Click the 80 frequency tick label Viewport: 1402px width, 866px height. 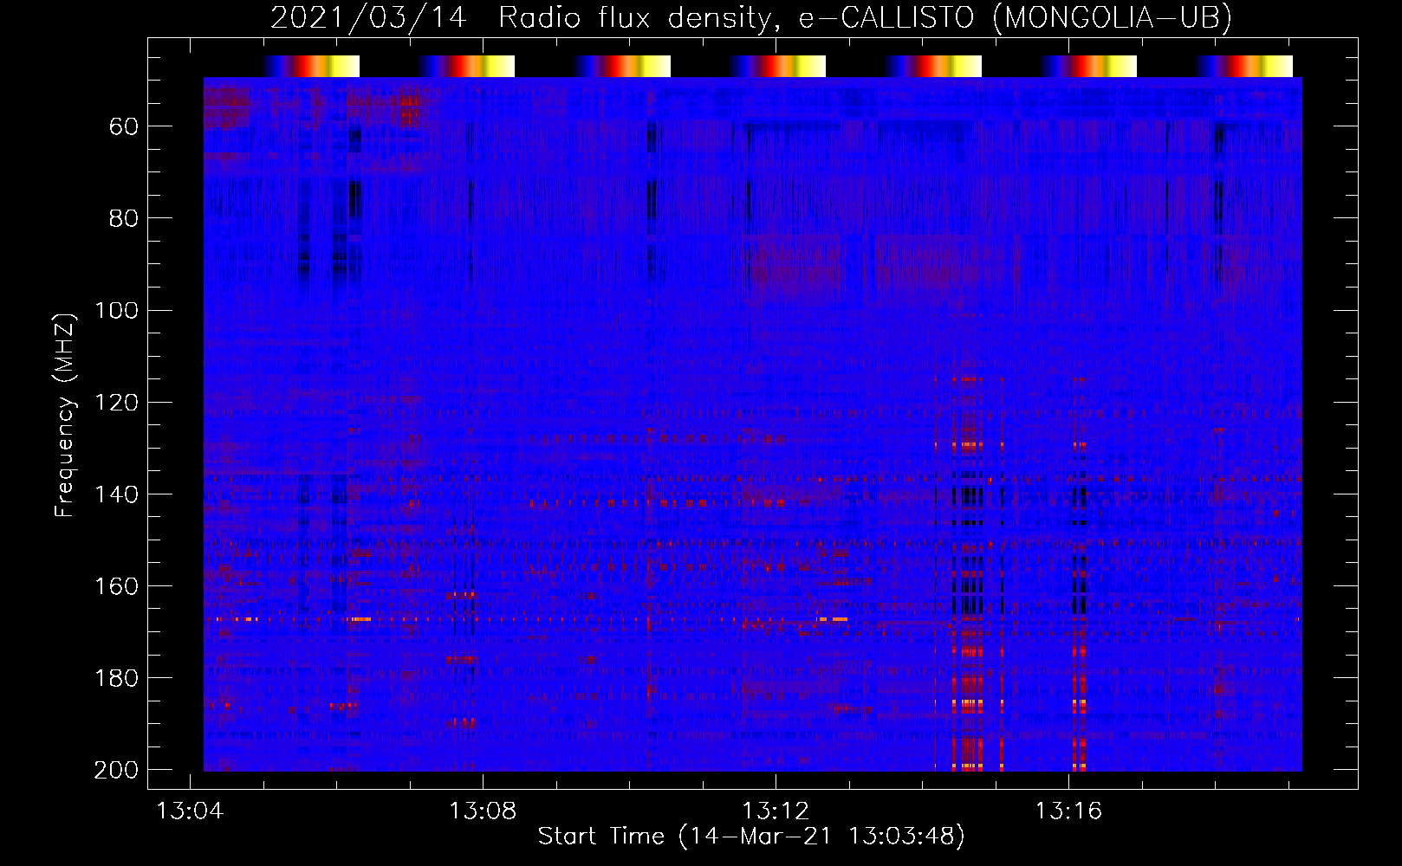124,219
